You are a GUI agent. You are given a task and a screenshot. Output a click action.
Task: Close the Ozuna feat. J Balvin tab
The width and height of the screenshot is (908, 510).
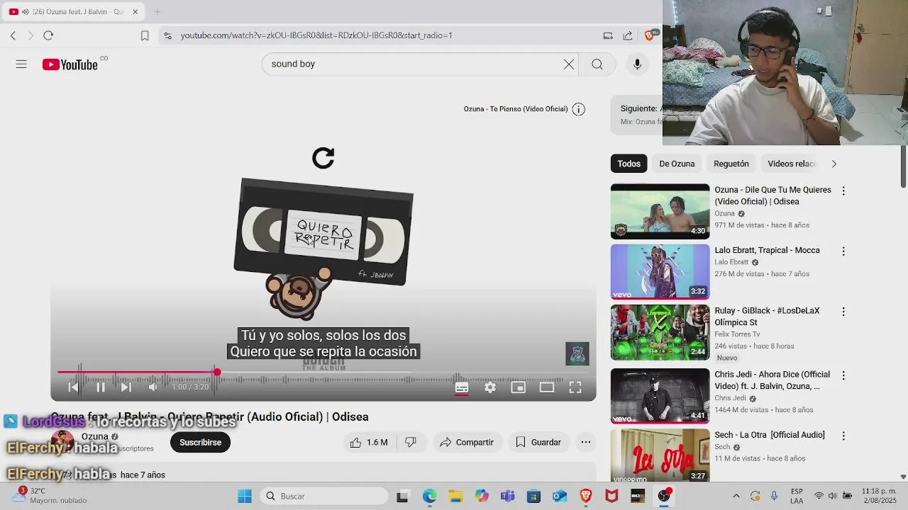pos(135,11)
